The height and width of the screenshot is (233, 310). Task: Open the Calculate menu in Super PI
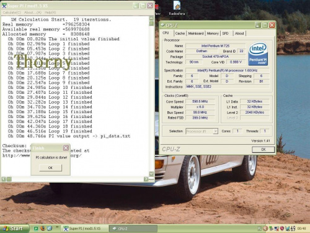[x=12, y=12]
